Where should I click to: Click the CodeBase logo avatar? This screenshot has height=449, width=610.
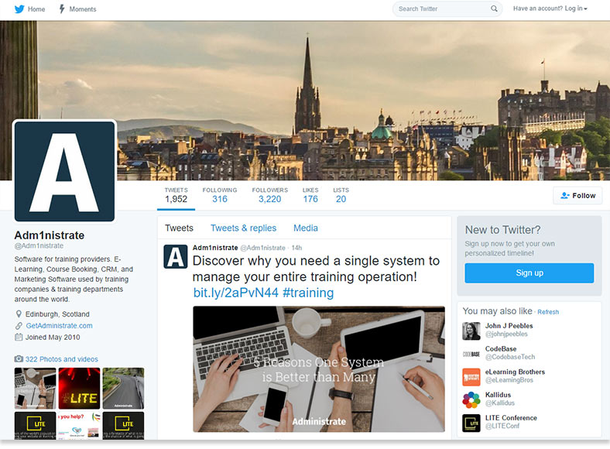[x=471, y=354]
